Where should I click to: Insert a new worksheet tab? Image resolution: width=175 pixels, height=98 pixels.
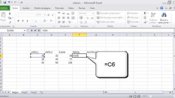(41, 92)
